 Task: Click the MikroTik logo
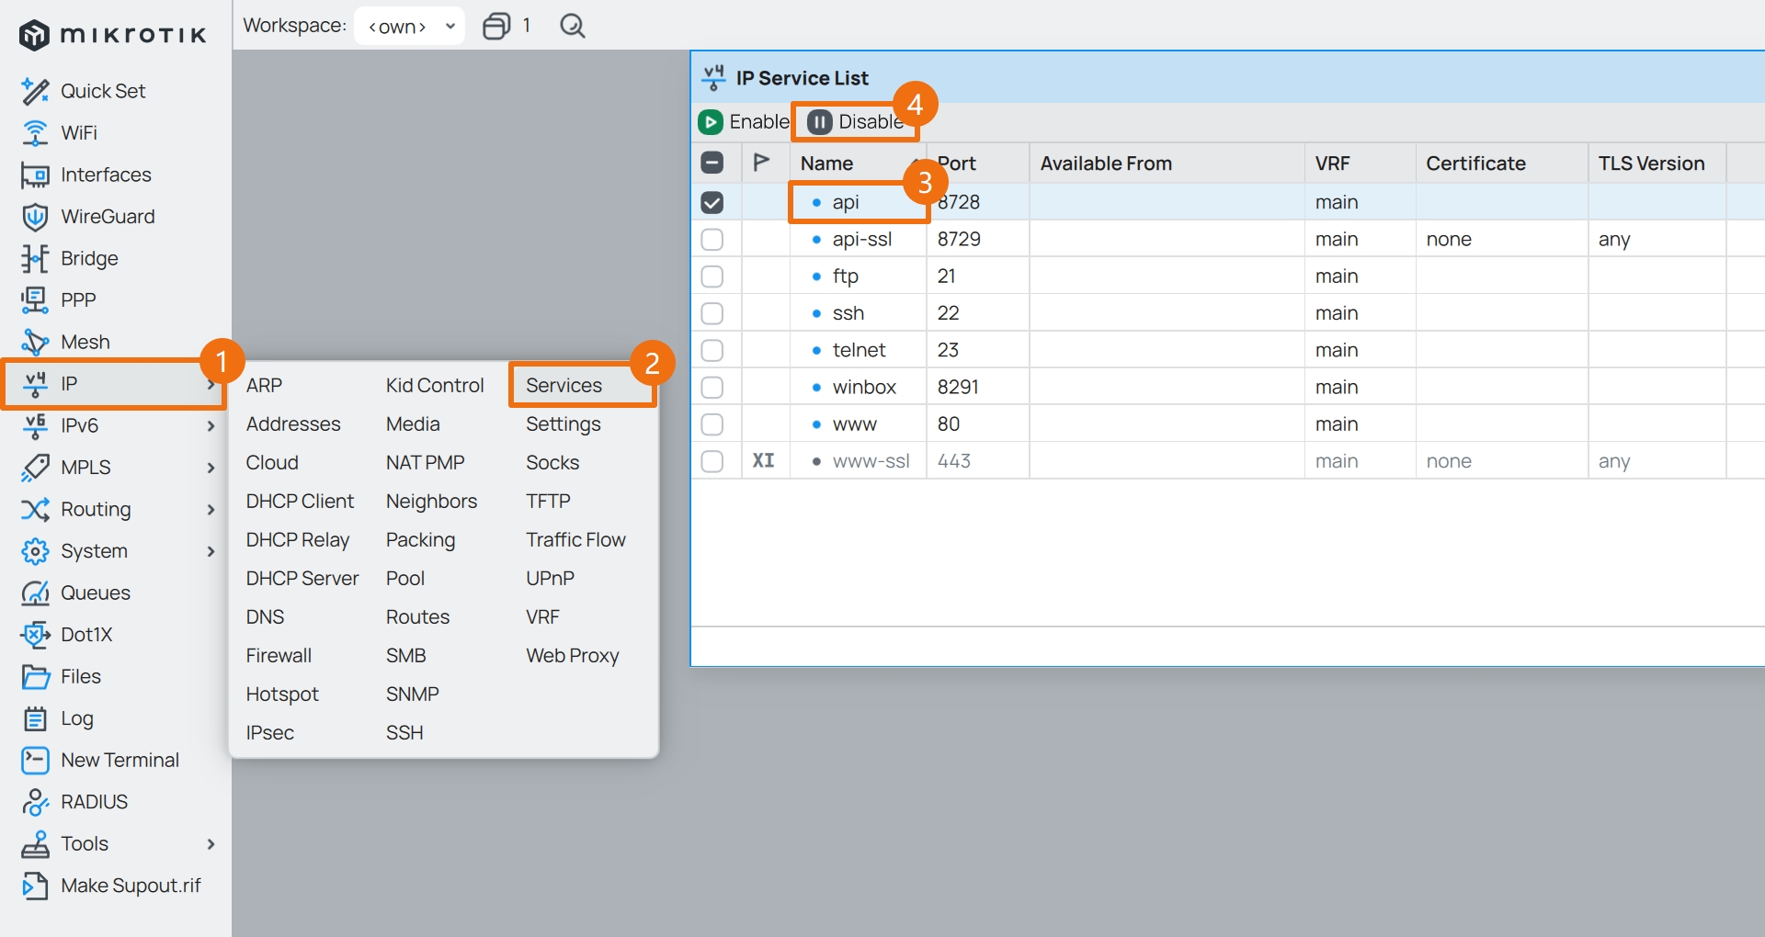112,35
